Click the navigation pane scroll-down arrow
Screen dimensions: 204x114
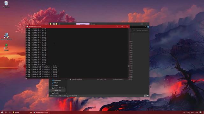[x=67, y=94]
